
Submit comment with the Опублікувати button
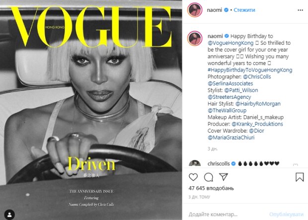tap(286, 214)
